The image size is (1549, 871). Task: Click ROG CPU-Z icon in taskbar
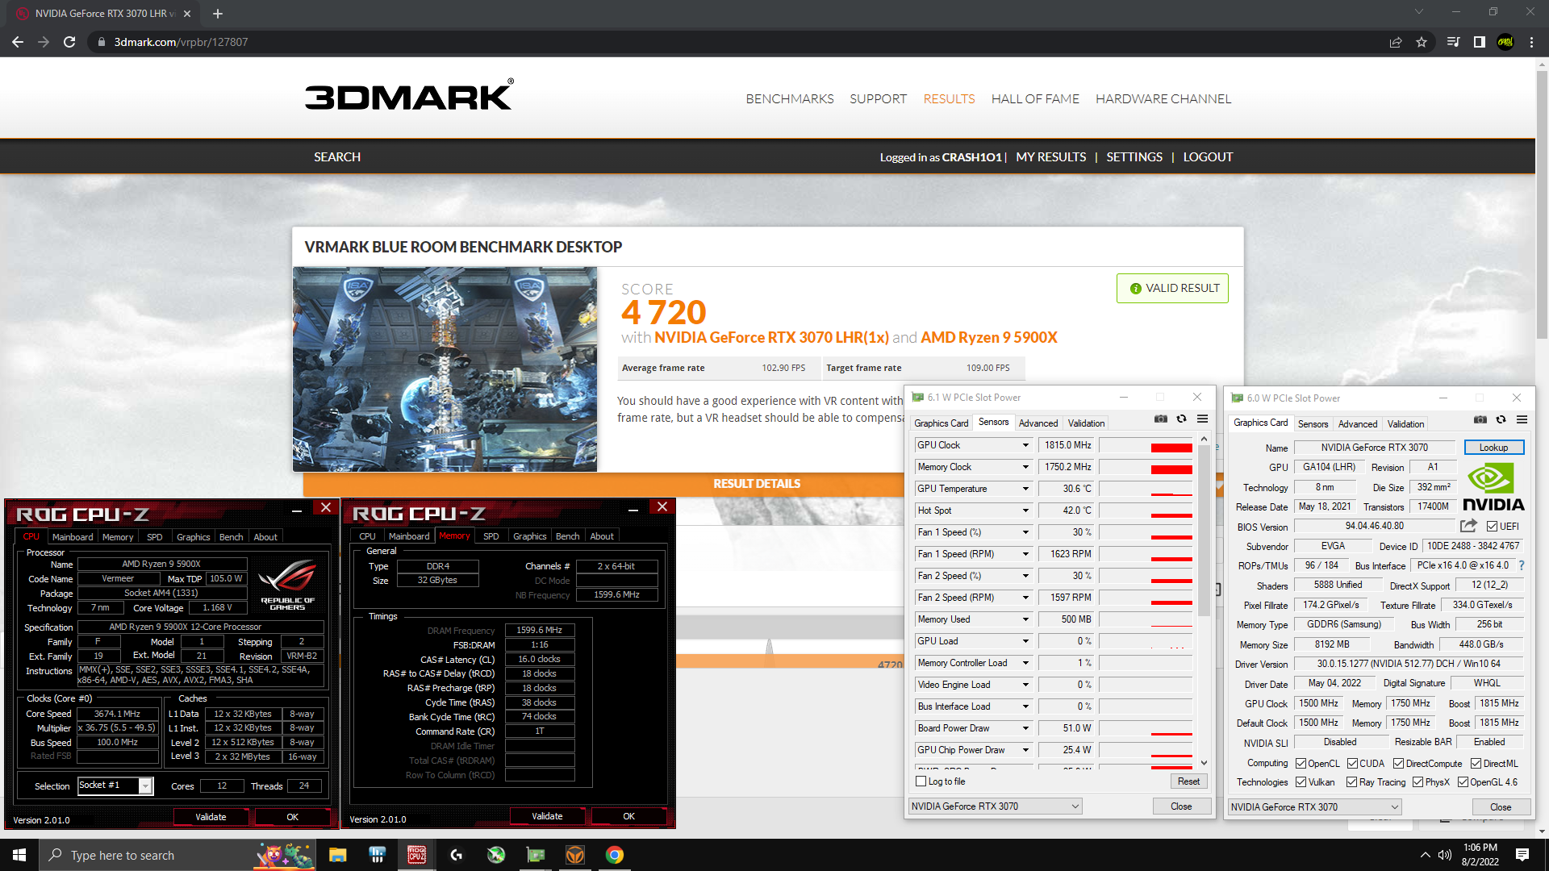(416, 855)
